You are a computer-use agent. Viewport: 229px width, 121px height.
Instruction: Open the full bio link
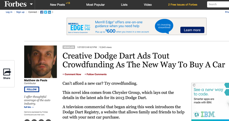[29, 107]
